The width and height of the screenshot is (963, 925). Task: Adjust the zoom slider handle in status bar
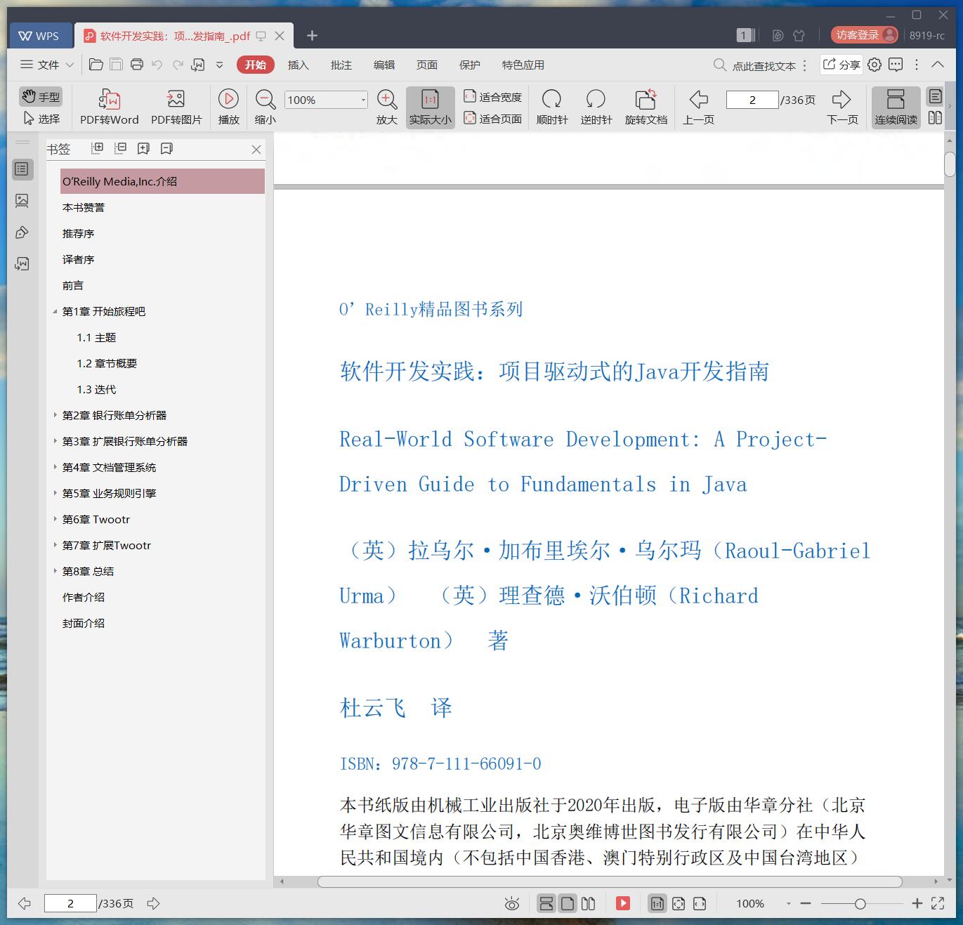click(860, 903)
